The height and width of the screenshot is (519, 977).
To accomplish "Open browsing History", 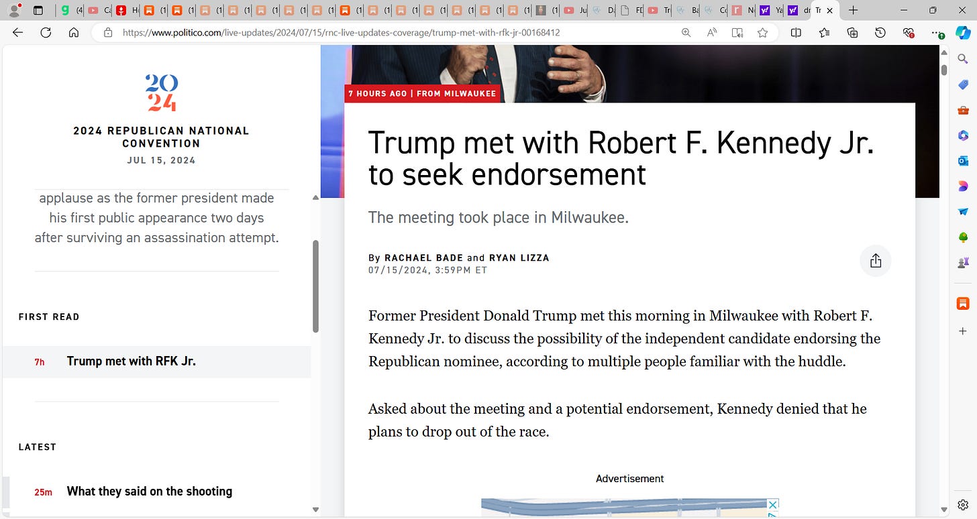I will (x=880, y=32).
